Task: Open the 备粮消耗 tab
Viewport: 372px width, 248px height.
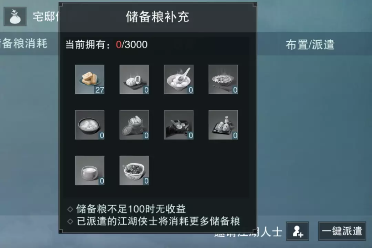Action: point(24,44)
